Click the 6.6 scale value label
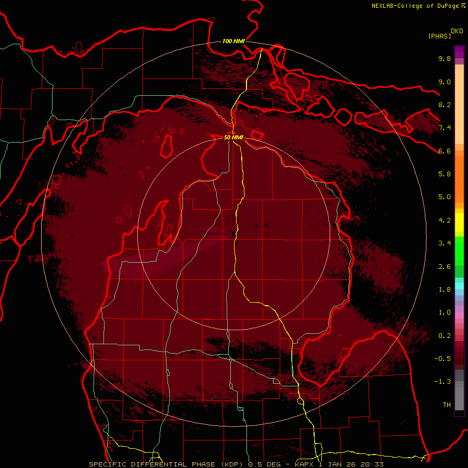This screenshot has width=468, height=468. click(x=445, y=151)
